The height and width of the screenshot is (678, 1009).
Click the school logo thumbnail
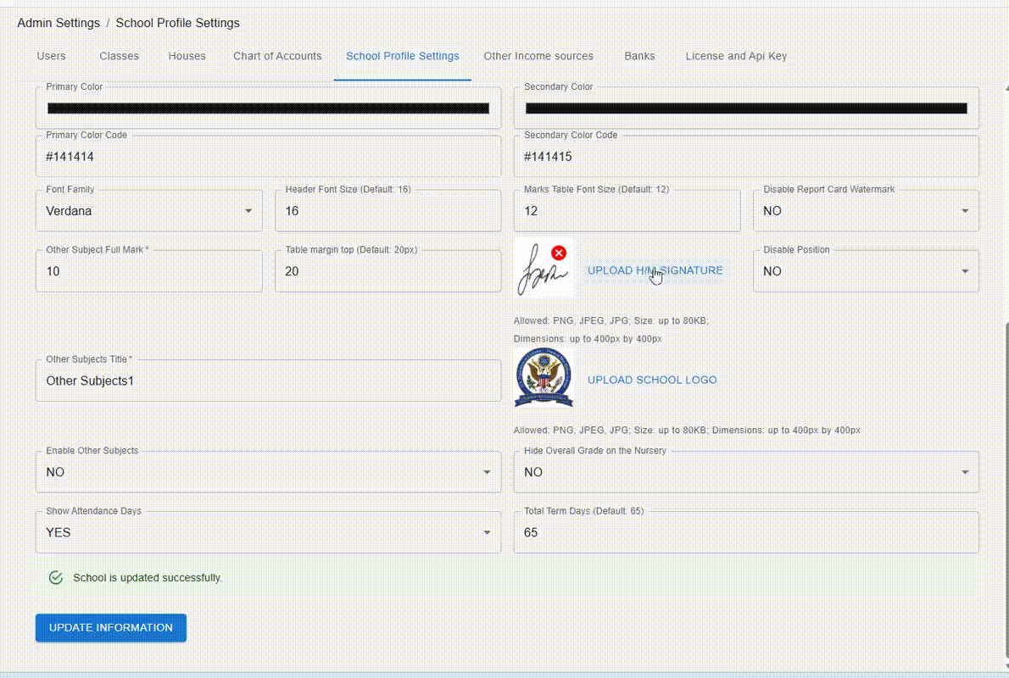pyautogui.click(x=544, y=377)
